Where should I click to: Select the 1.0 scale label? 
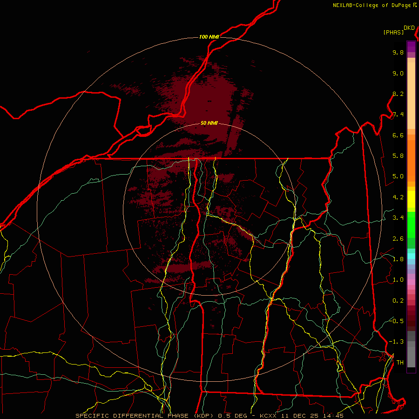(398, 280)
